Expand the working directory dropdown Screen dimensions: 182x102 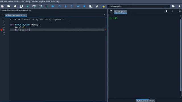pos(169,6)
